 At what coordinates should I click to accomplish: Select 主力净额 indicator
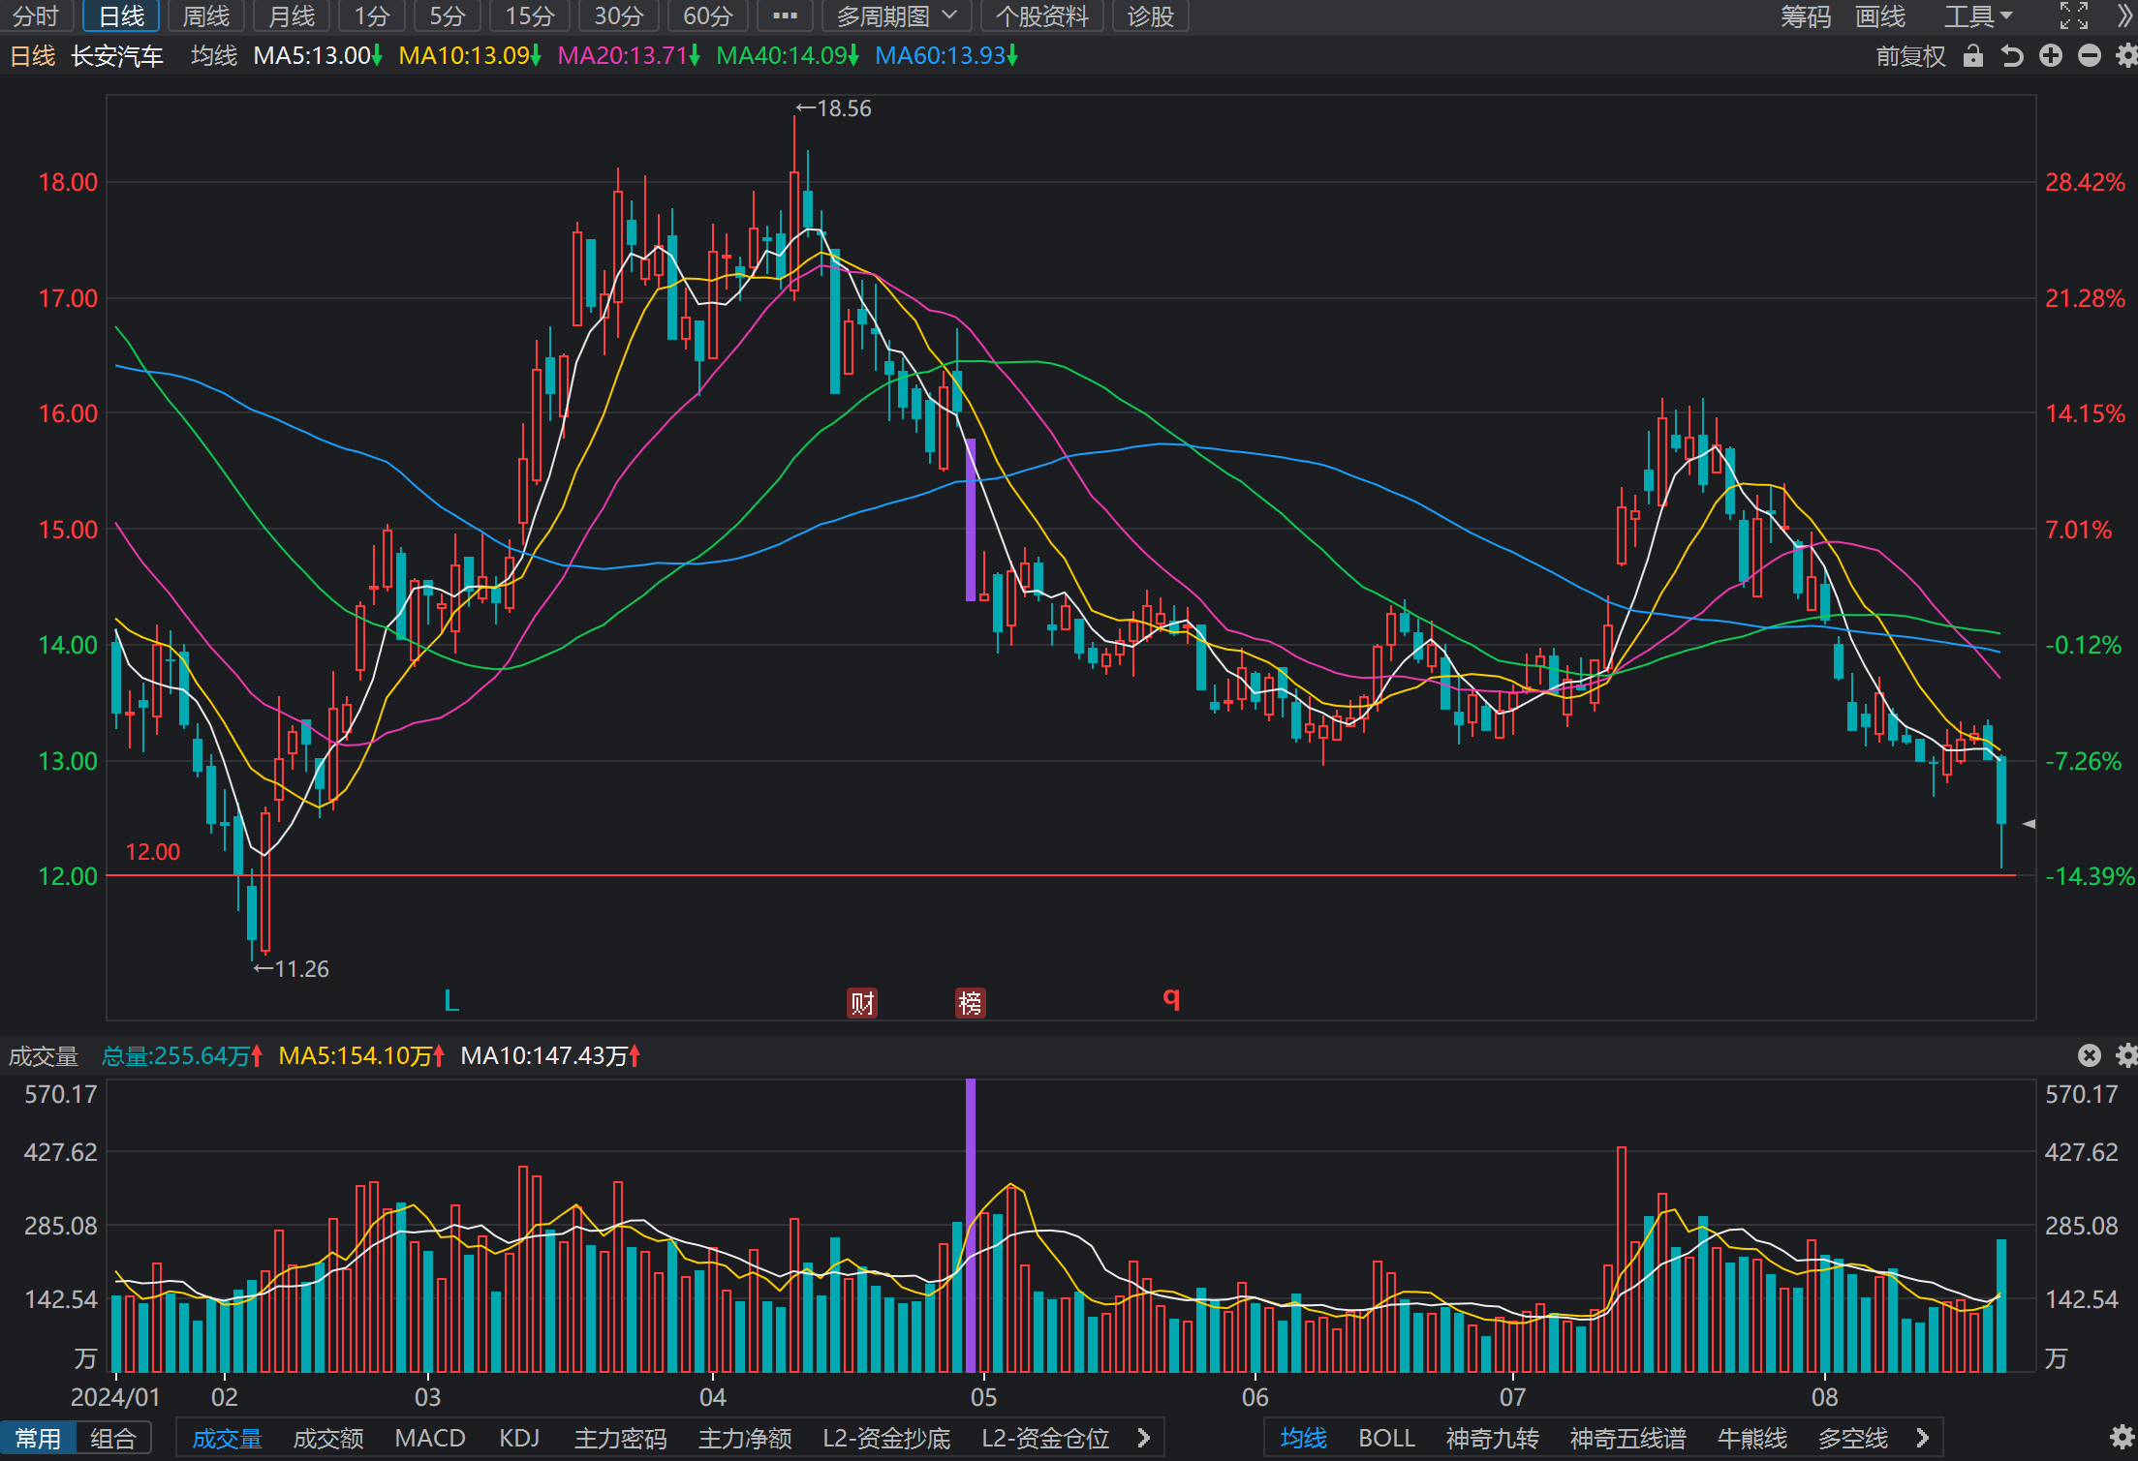coord(745,1439)
